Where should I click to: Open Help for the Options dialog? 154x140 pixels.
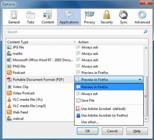click(x=137, y=131)
